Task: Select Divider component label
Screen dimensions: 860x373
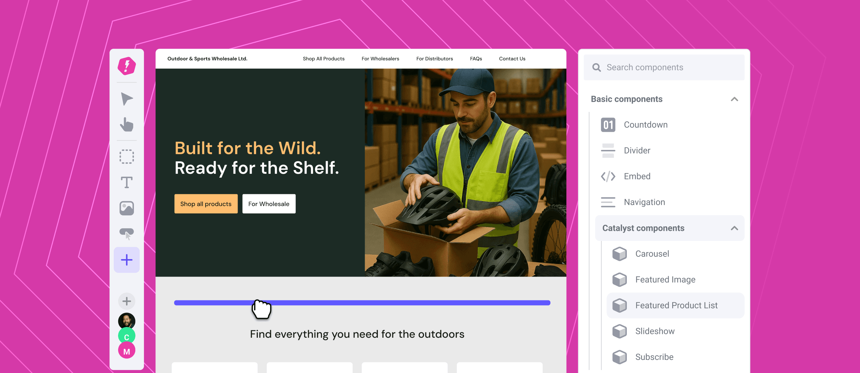Action: pyautogui.click(x=637, y=151)
